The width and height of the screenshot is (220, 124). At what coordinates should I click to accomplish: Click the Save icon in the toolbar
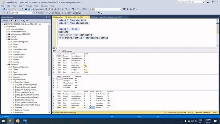(26, 9)
